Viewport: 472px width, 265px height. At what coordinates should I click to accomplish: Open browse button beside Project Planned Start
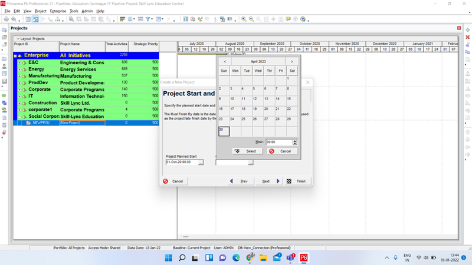(x=201, y=163)
